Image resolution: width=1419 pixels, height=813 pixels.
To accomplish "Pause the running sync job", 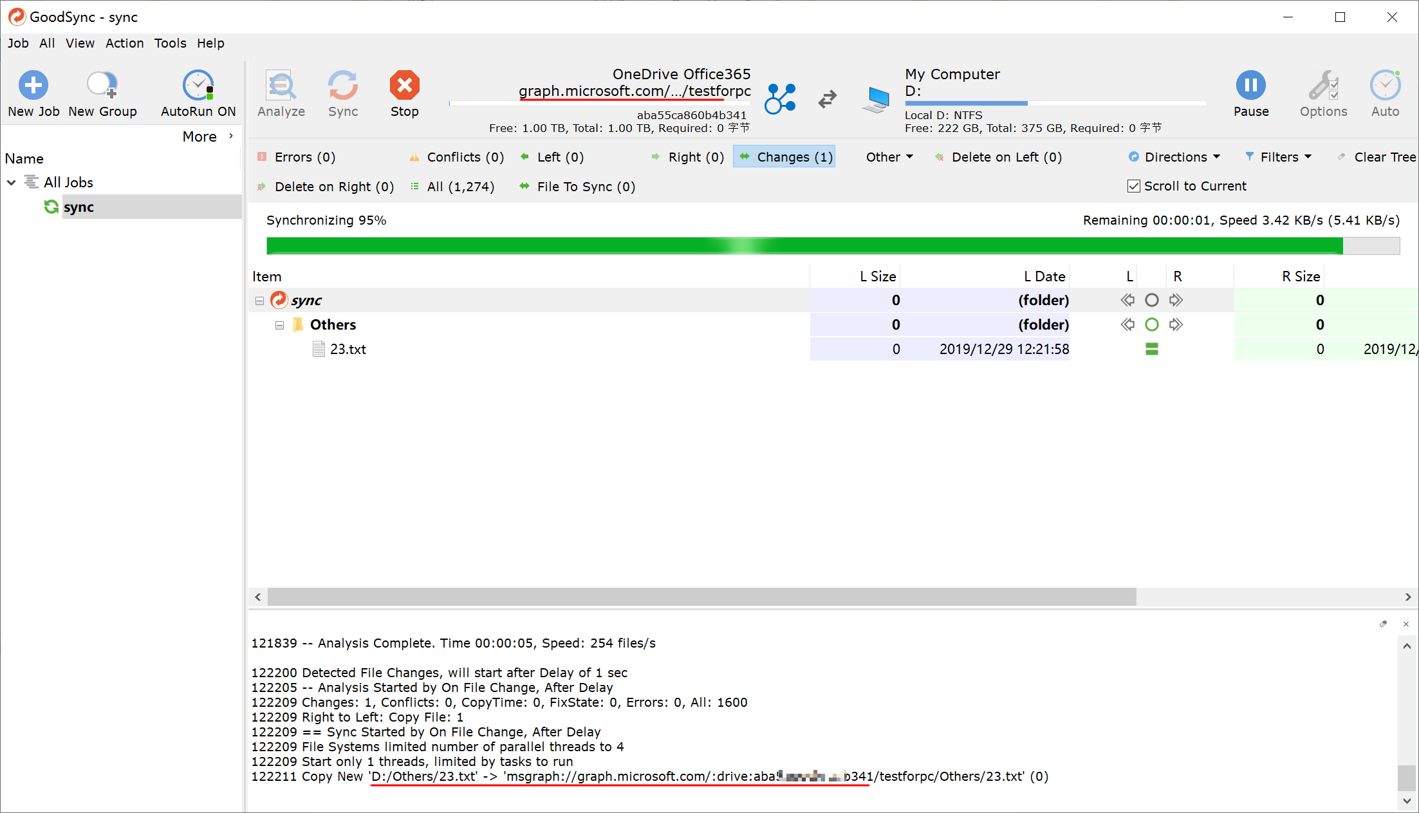I will 1250,86.
